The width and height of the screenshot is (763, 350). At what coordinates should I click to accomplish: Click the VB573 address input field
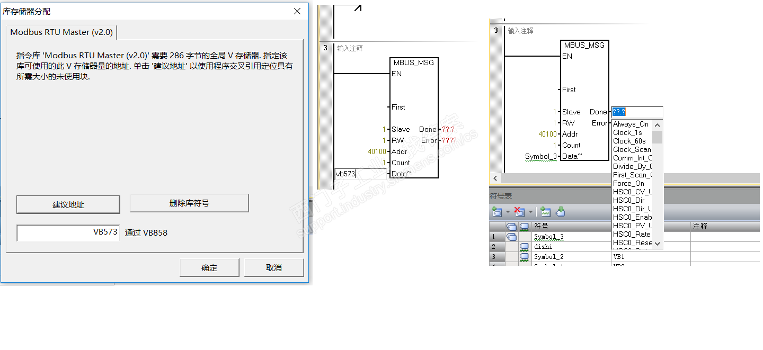click(68, 232)
